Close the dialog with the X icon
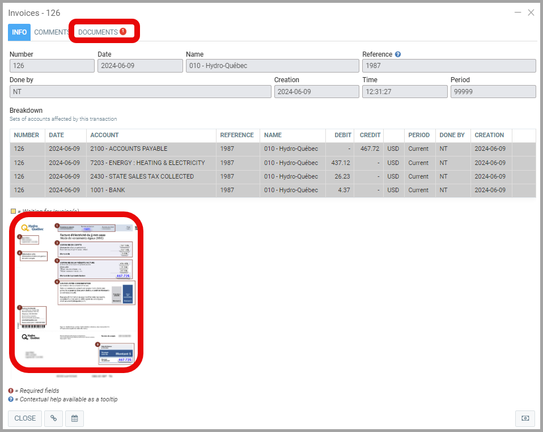This screenshot has height=432, width=543. (531, 12)
